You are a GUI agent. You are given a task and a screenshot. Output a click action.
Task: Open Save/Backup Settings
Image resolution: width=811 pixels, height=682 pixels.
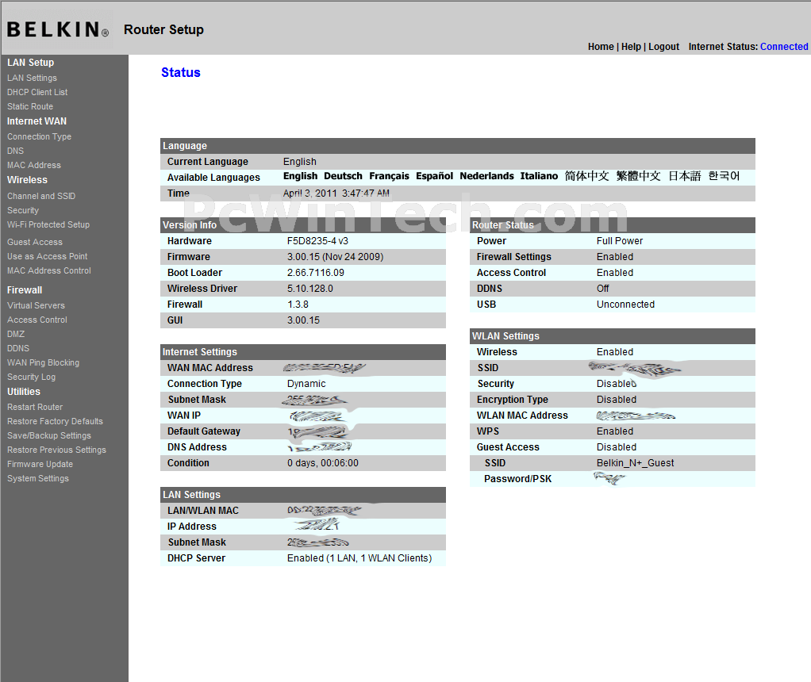pos(49,436)
